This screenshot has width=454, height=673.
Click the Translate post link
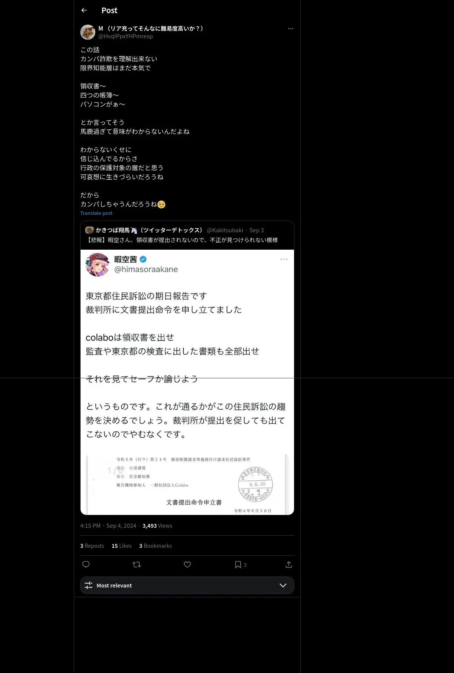[96, 213]
